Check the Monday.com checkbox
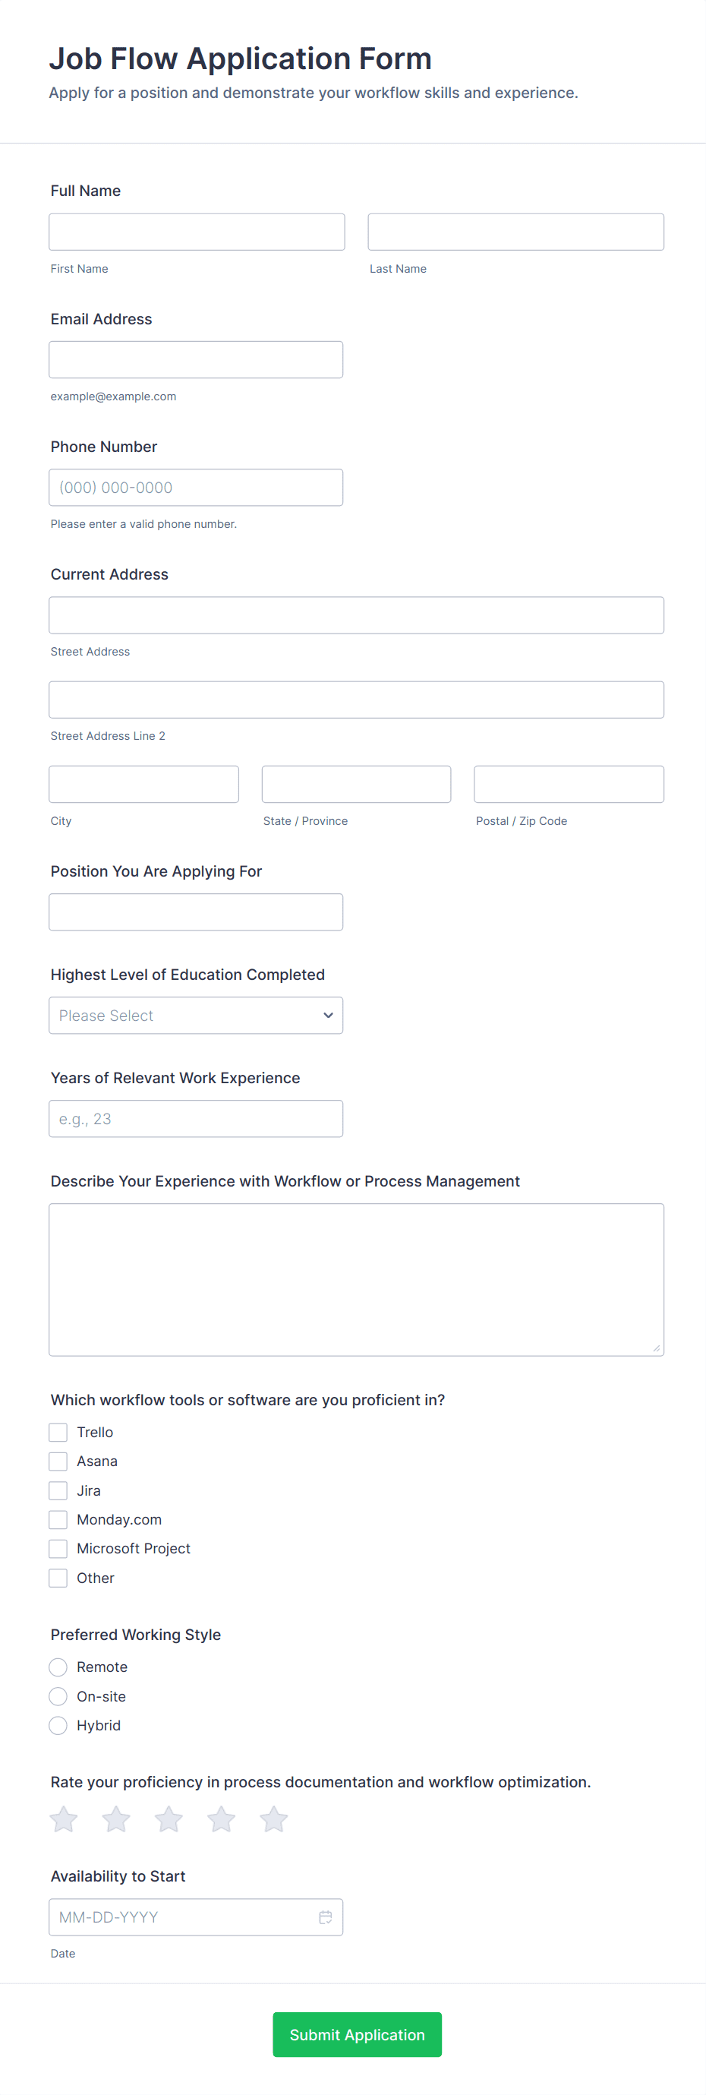This screenshot has width=706, height=2095. 58,1520
